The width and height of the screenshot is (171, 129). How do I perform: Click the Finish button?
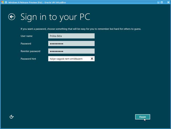[142, 117]
